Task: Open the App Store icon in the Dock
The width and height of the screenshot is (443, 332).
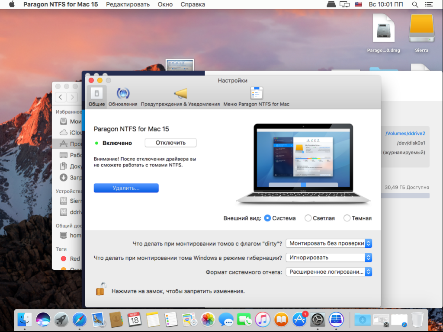Action: [299, 319]
